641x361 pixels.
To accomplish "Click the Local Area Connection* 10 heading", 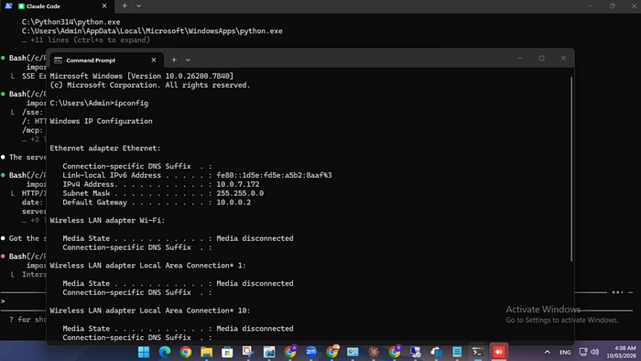I will coord(150,311).
